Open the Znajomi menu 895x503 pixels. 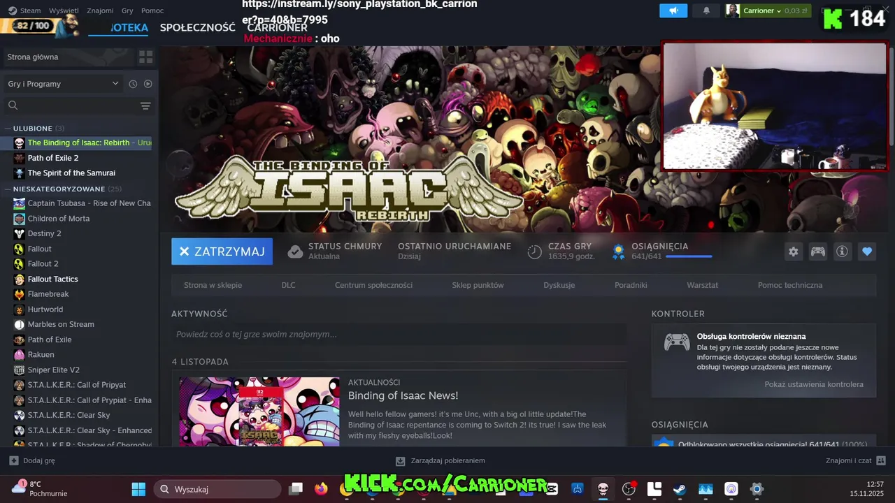[100, 10]
